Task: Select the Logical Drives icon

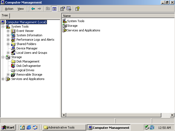Action: point(13,70)
